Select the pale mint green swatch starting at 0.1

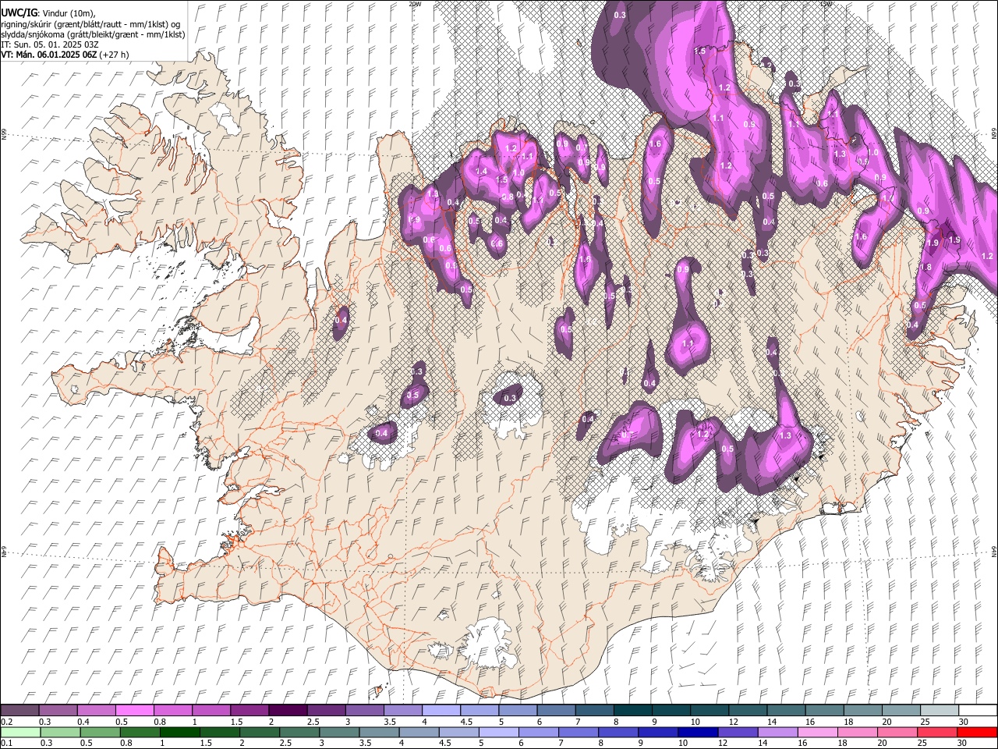(x=19, y=732)
